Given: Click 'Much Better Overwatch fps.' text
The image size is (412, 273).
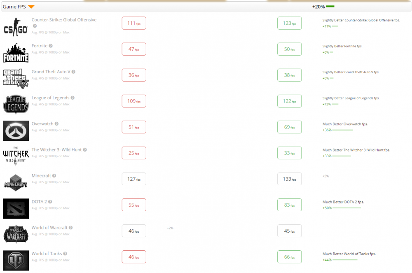Looking at the screenshot, I should [345, 124].
